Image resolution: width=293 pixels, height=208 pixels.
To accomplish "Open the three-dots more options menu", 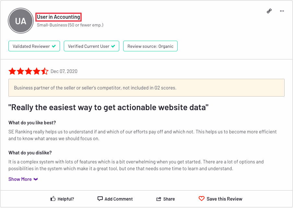I will pyautogui.click(x=282, y=11).
